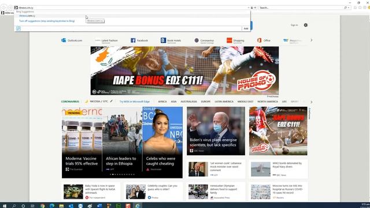Open the Shopping shortcut icon
Screen dimensions: 370x208
click(229, 40)
